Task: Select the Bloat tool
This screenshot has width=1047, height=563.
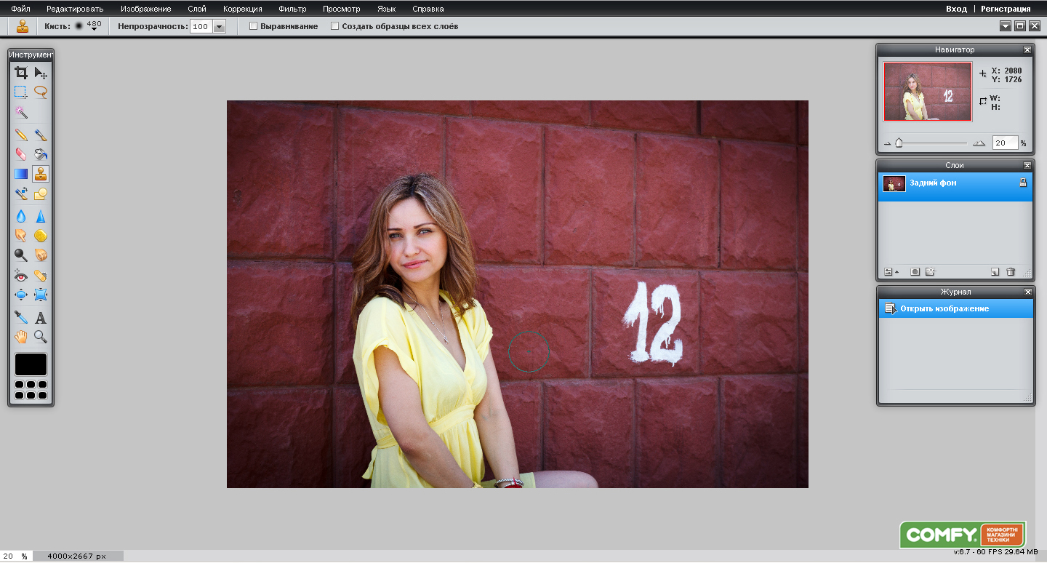Action: [x=21, y=295]
